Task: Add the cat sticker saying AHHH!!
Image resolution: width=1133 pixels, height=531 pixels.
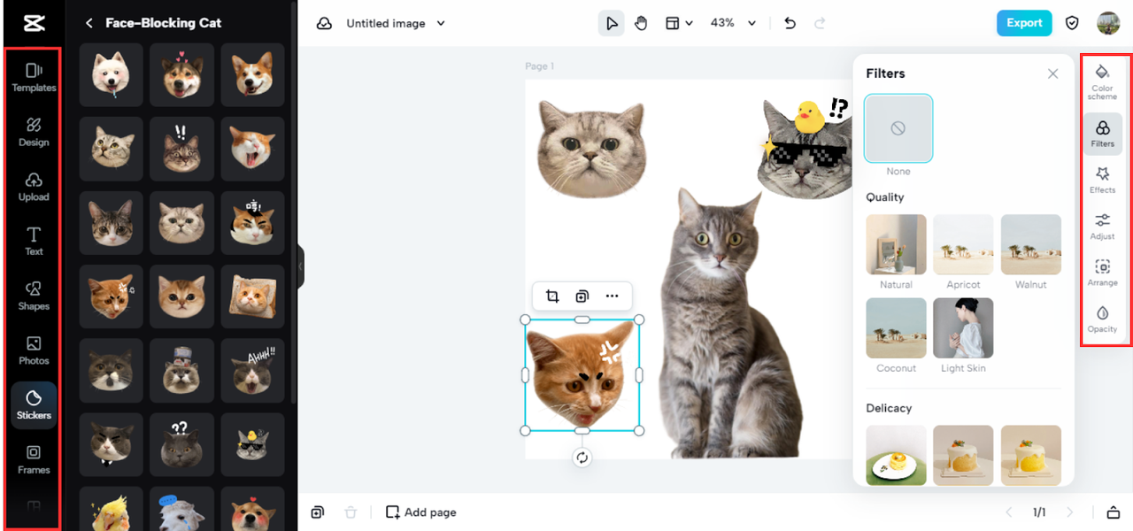Action: (x=252, y=370)
